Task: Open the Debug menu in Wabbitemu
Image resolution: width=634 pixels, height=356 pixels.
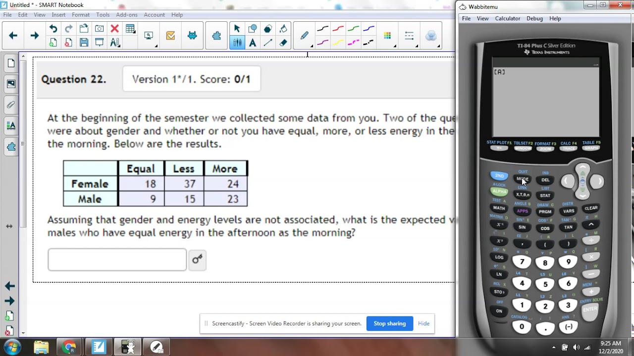Action: click(534, 18)
